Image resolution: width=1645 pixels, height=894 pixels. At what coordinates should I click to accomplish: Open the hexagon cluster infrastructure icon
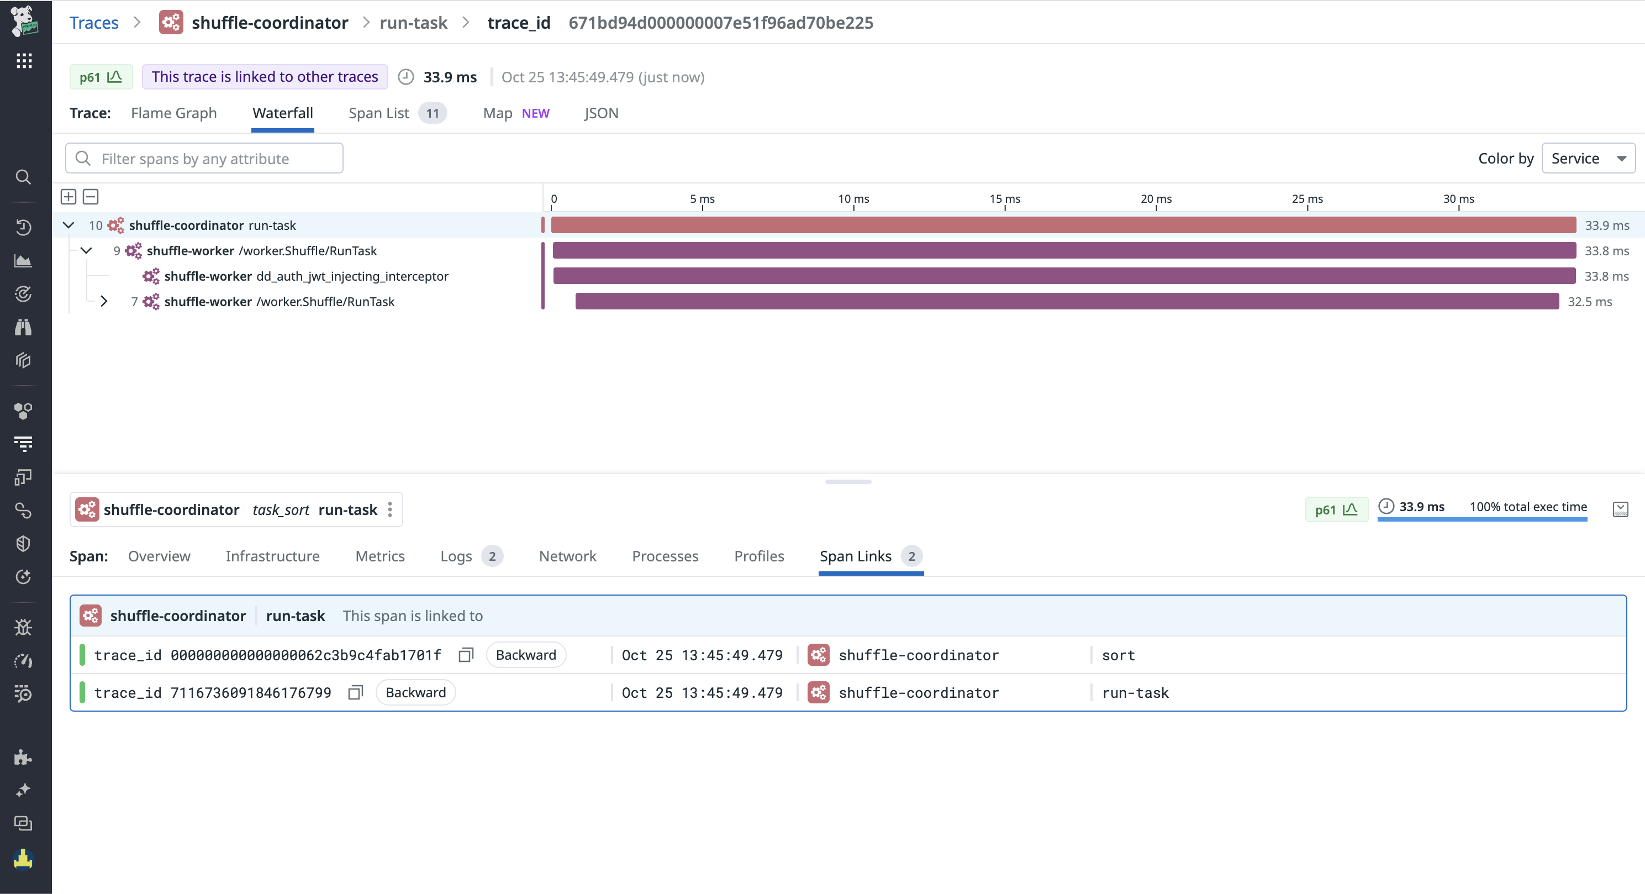click(24, 411)
